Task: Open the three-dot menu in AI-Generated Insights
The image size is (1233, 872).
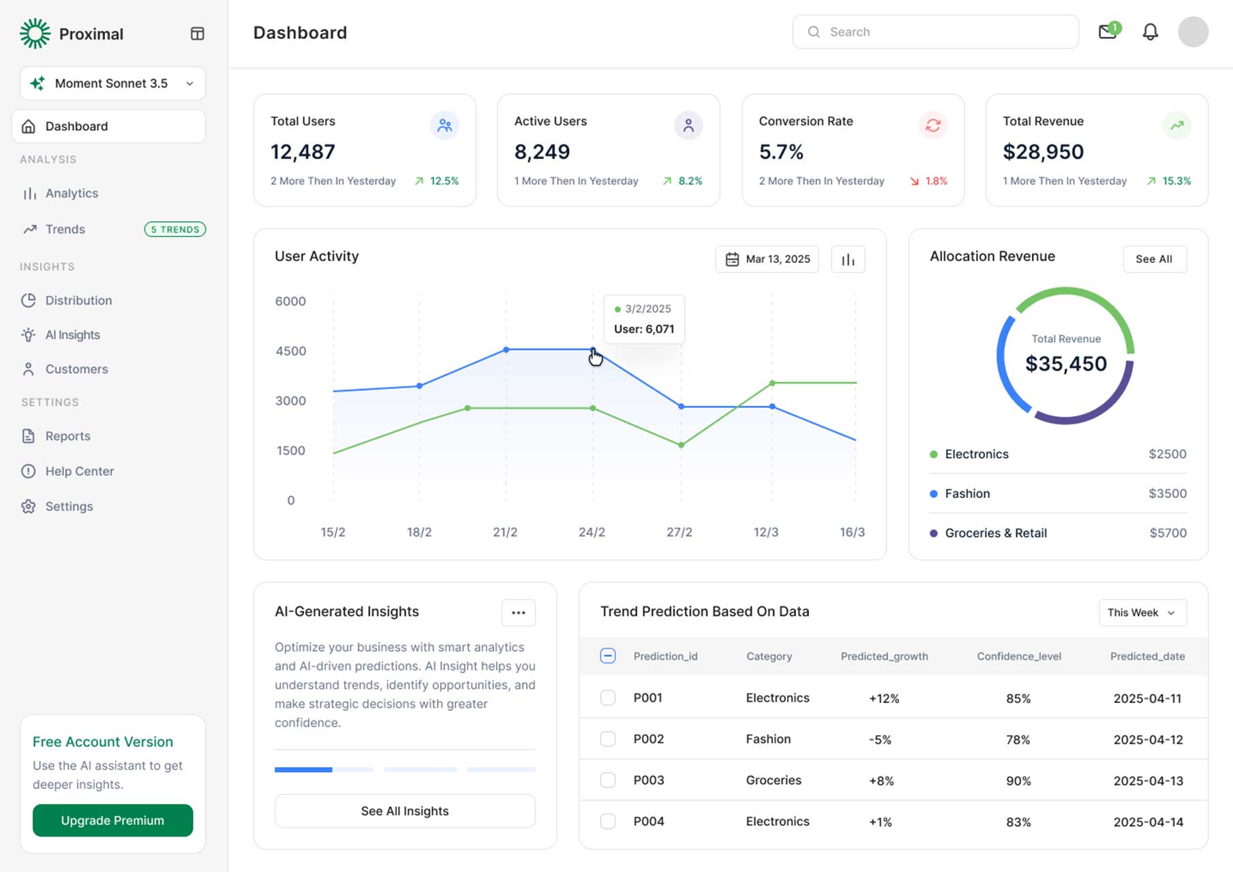Action: coord(518,612)
